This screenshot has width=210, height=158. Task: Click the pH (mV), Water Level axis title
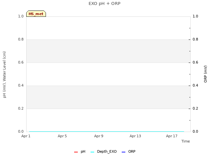click(4, 75)
